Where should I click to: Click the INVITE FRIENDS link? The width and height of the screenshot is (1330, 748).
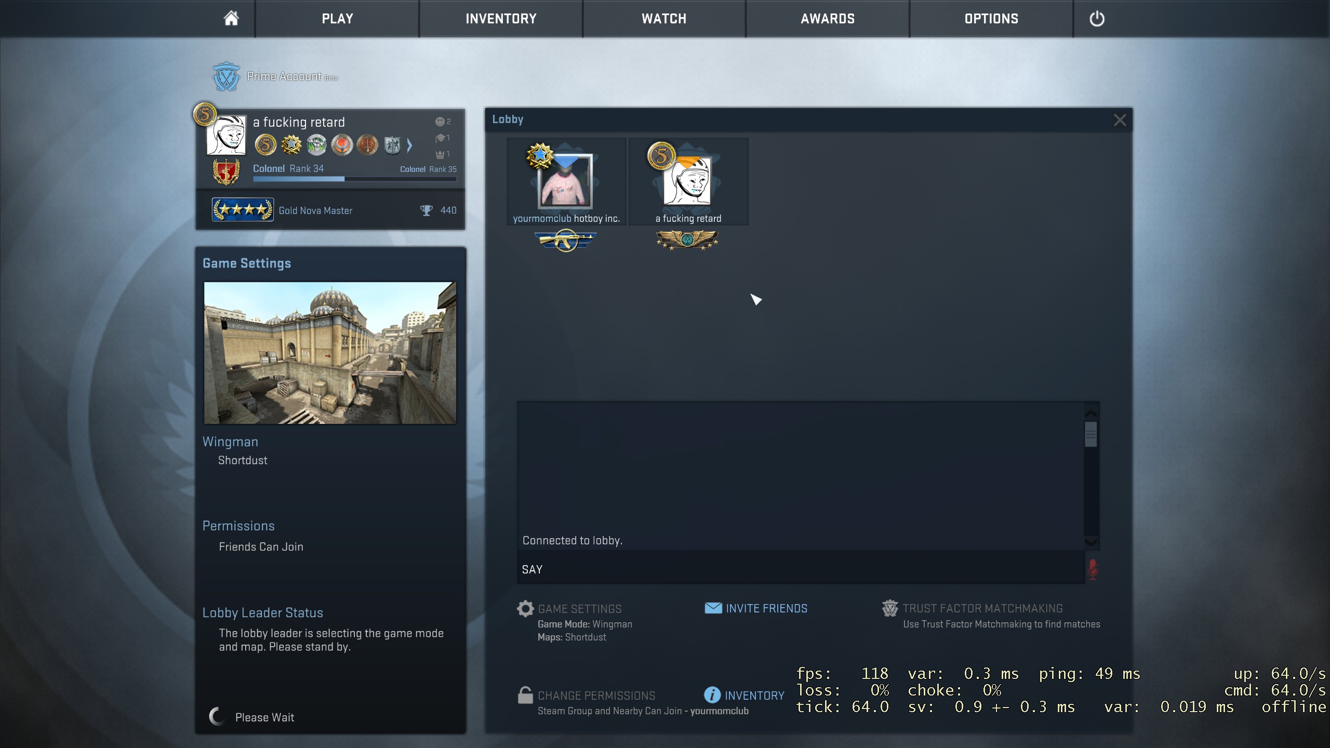pyautogui.click(x=766, y=608)
